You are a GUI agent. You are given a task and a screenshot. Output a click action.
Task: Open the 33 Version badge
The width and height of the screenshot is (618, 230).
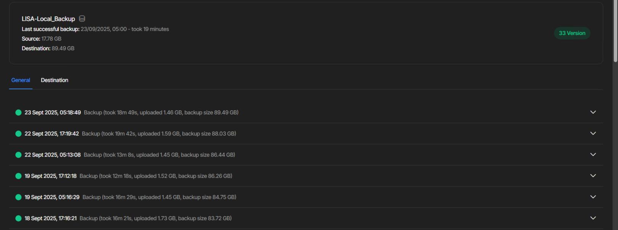(572, 33)
